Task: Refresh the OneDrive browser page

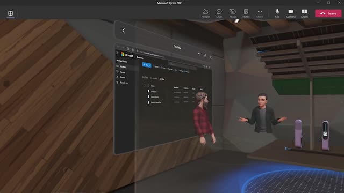Action: point(128,49)
